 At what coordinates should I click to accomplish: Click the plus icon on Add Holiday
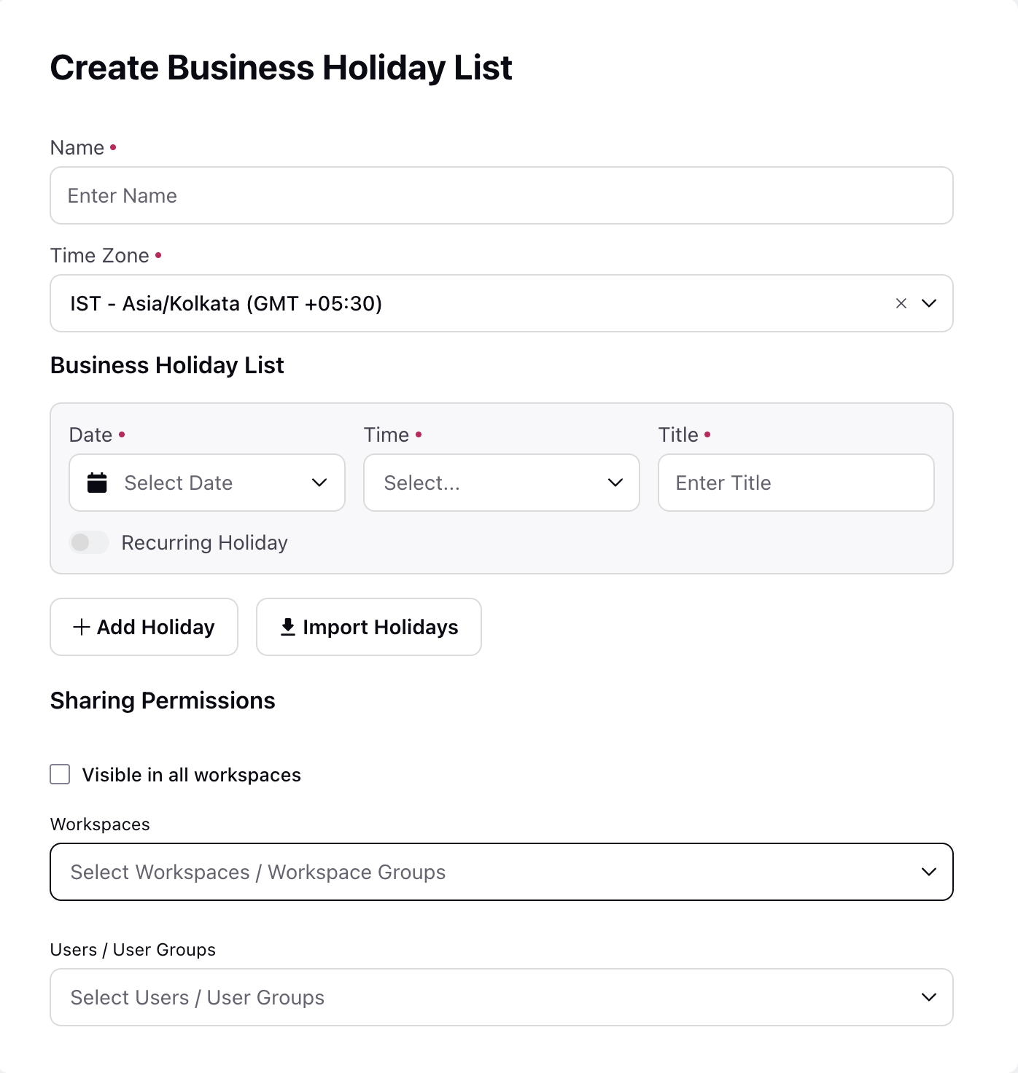(x=82, y=627)
